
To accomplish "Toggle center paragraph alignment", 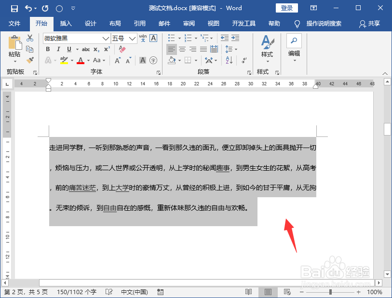I will (x=182, y=49).
